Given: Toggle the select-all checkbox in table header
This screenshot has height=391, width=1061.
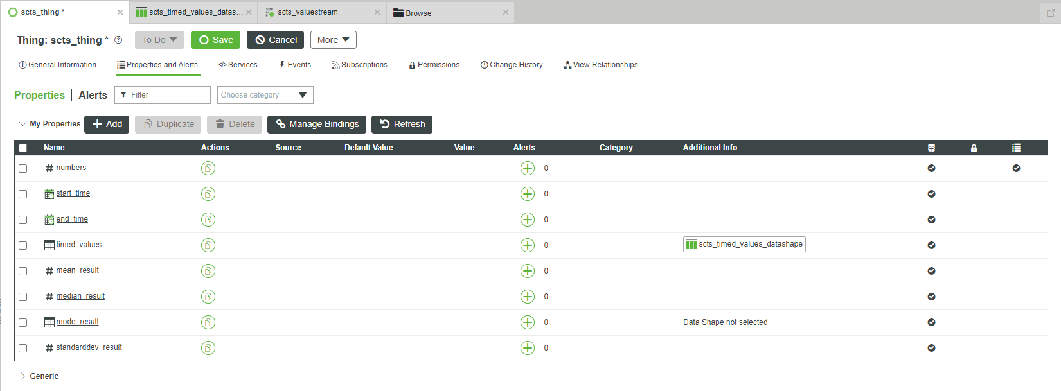Looking at the screenshot, I should [x=23, y=148].
